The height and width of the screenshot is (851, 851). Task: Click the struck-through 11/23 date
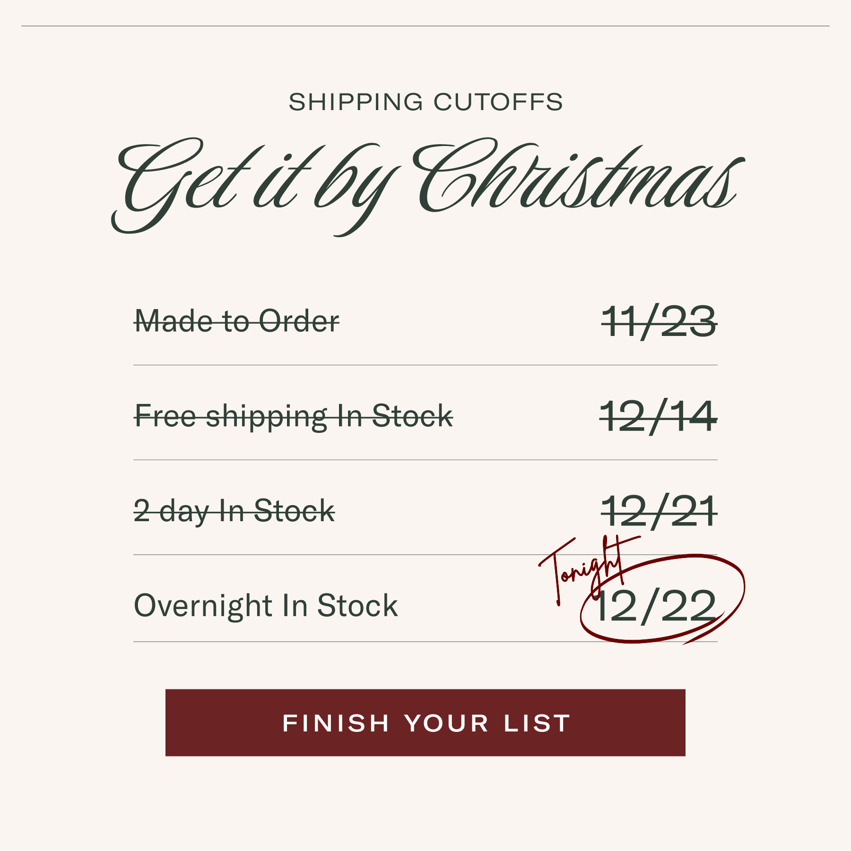tap(659, 322)
